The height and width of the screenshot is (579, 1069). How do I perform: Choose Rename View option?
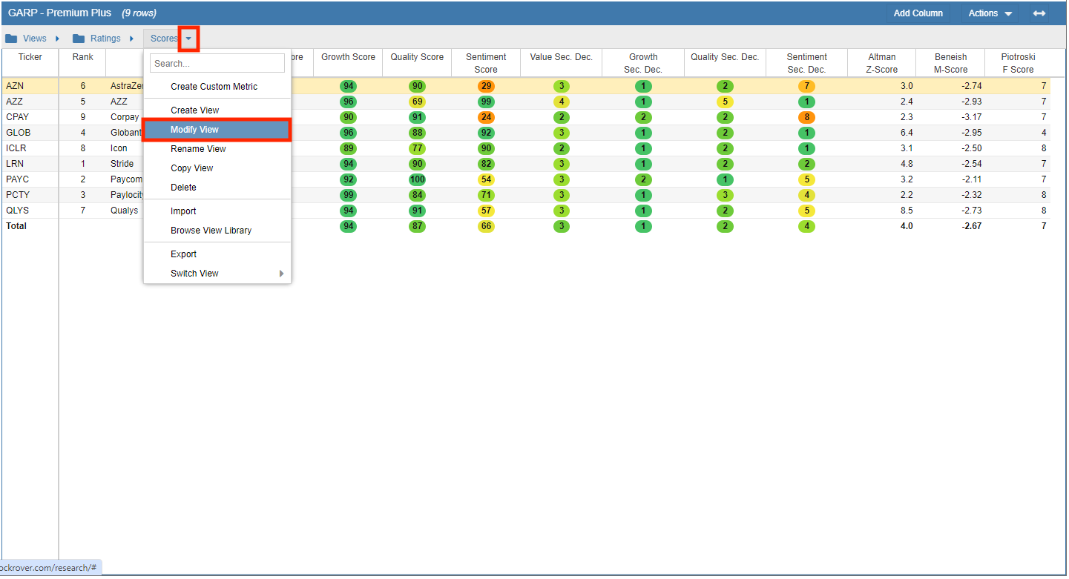tap(217, 149)
